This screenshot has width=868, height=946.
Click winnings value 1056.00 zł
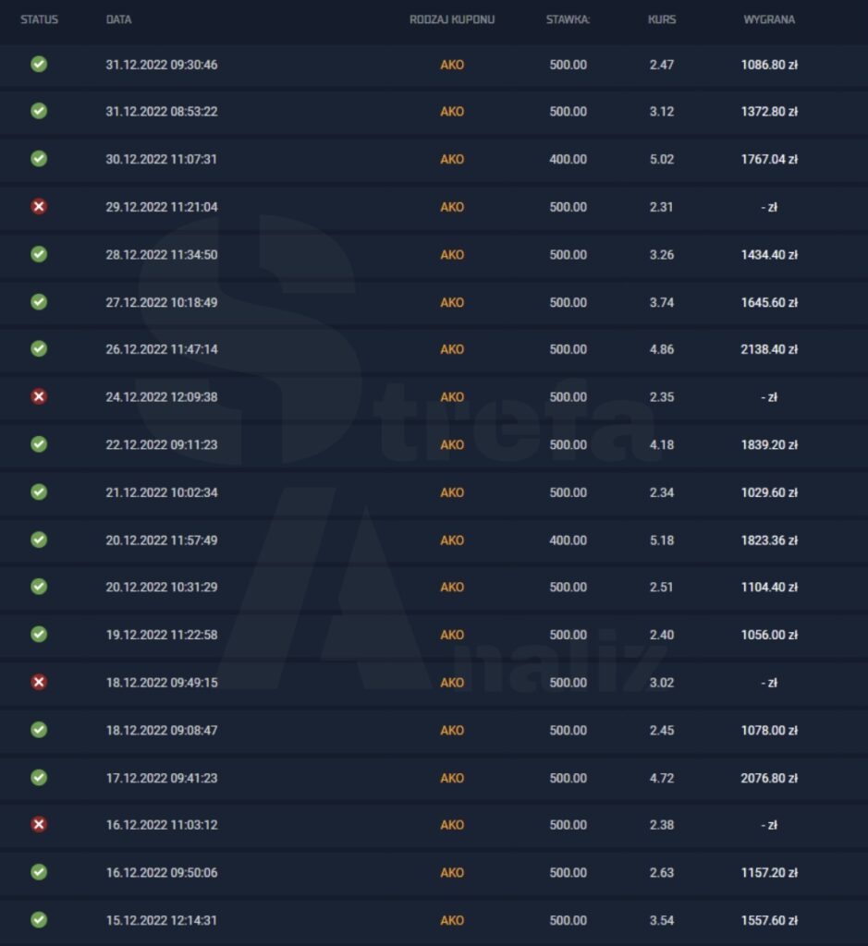click(769, 635)
